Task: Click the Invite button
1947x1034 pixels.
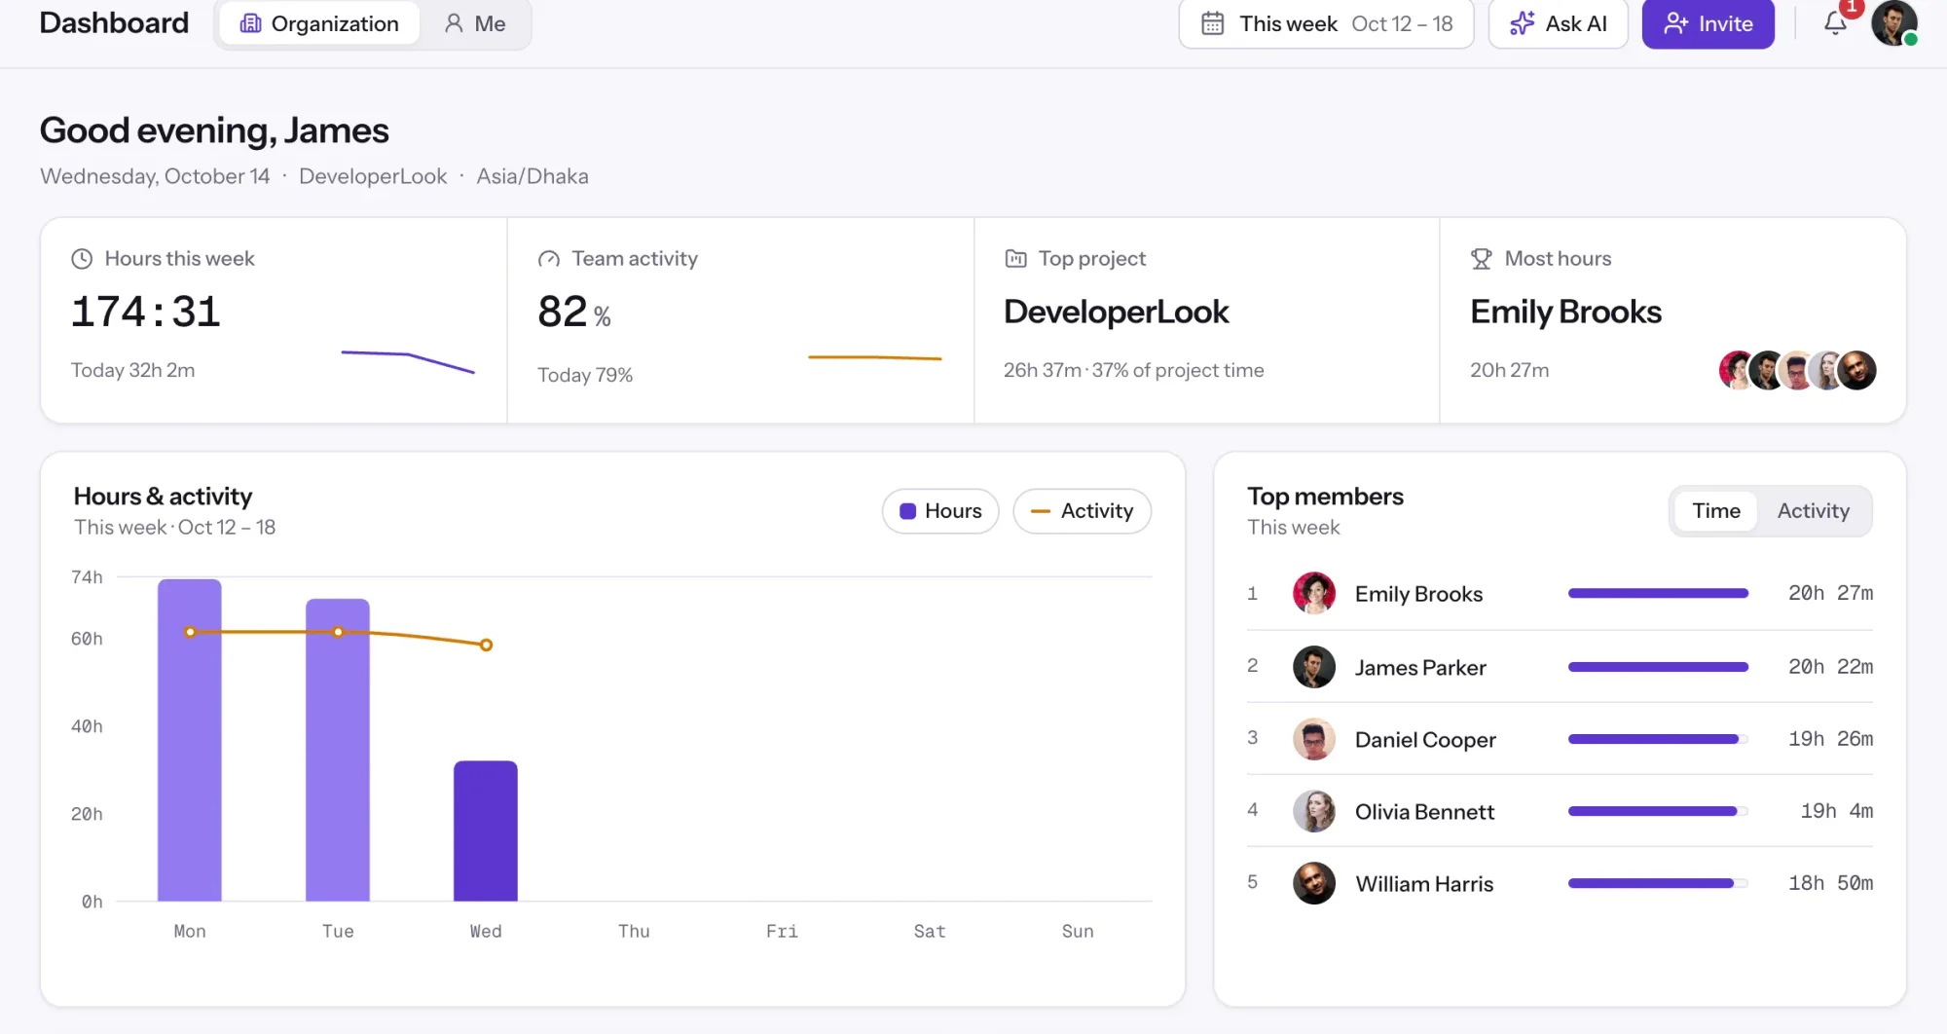Action: tap(1708, 23)
